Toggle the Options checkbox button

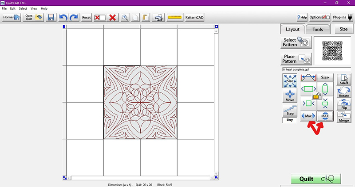tap(320, 17)
